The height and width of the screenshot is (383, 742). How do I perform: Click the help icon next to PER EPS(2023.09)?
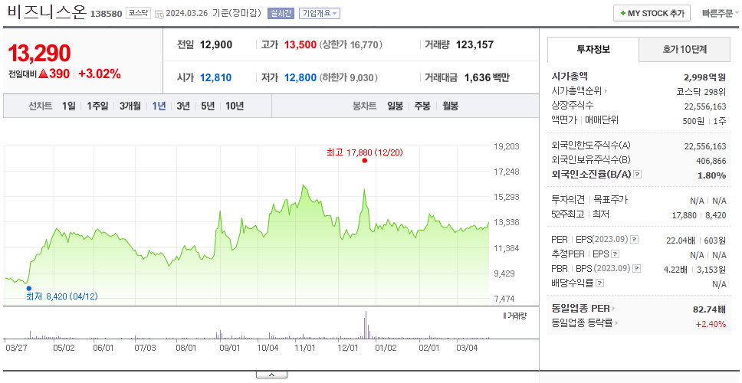(635, 240)
